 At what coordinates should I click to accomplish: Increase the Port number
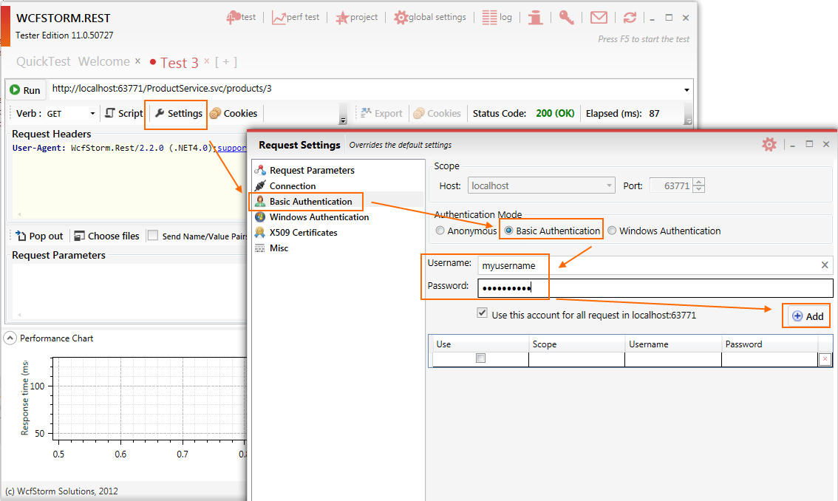(698, 182)
